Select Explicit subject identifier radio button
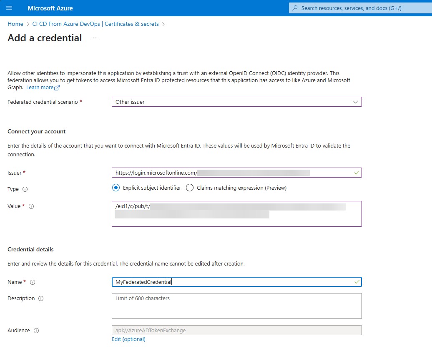Screen dimensions: 432x351 116,188
